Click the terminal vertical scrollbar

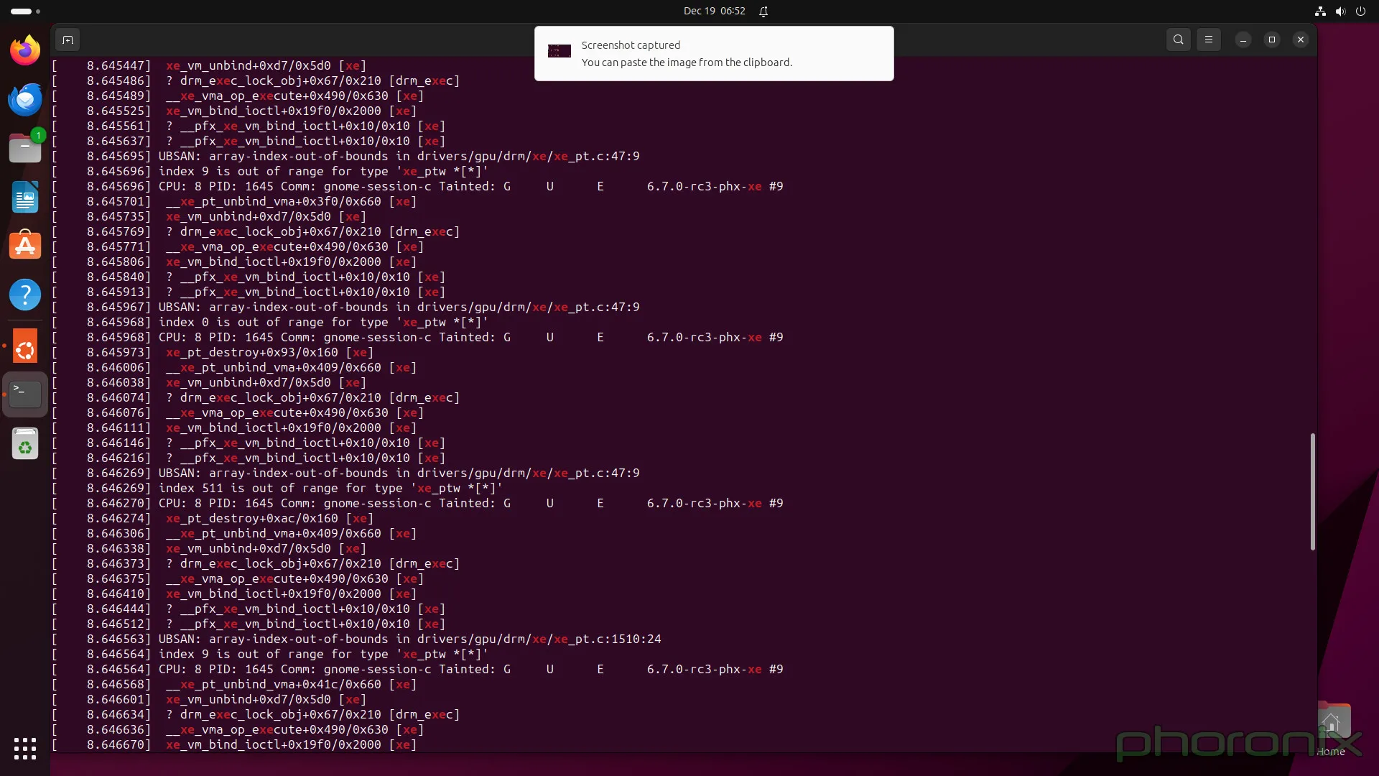1312,491
